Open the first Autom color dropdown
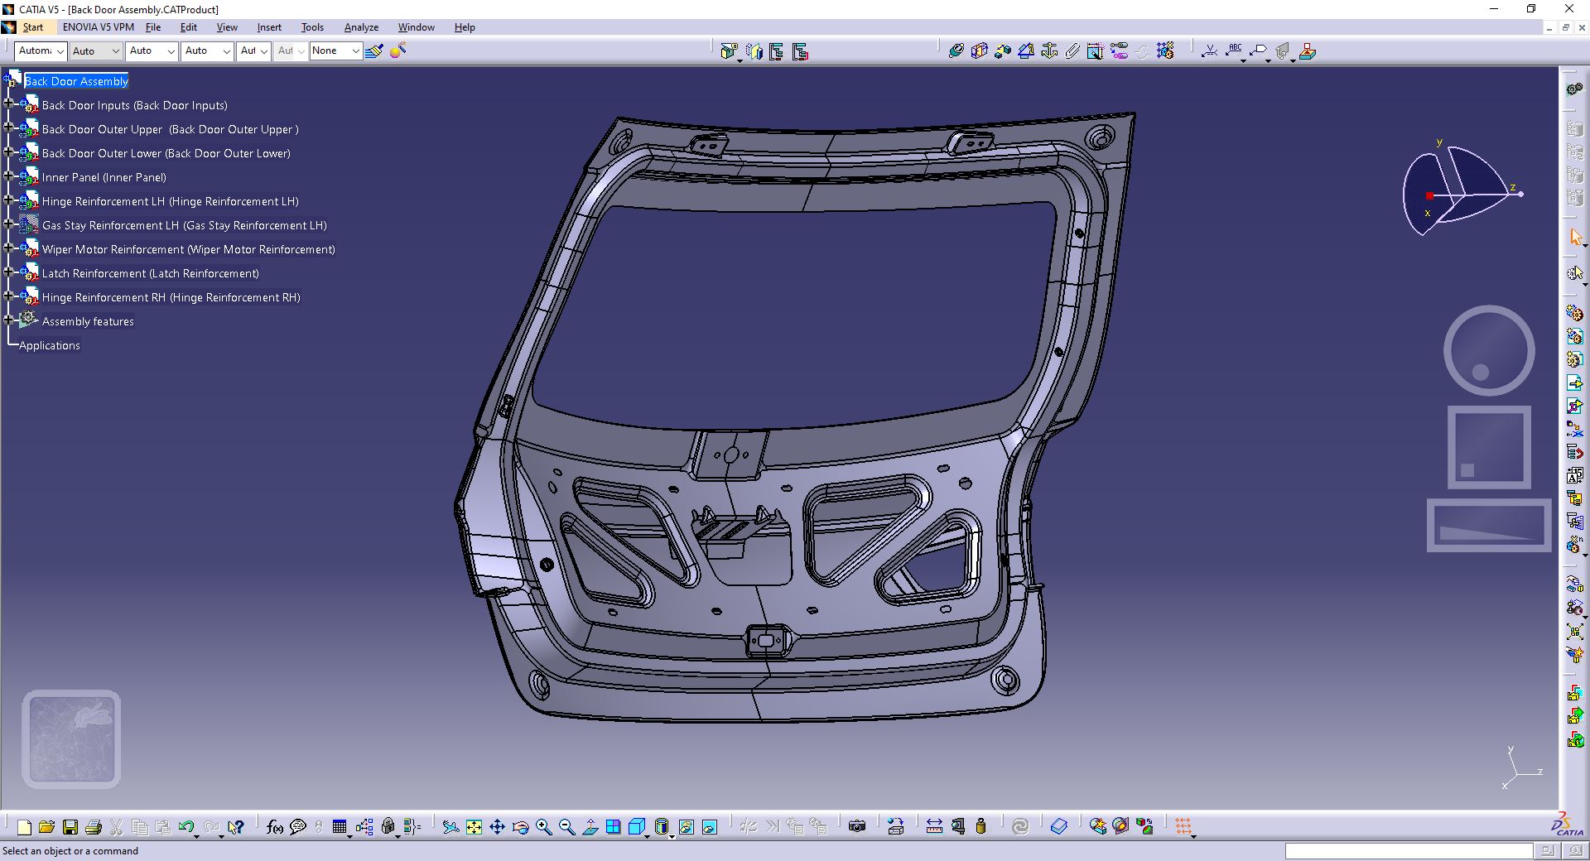The width and height of the screenshot is (1590, 861). [41, 51]
